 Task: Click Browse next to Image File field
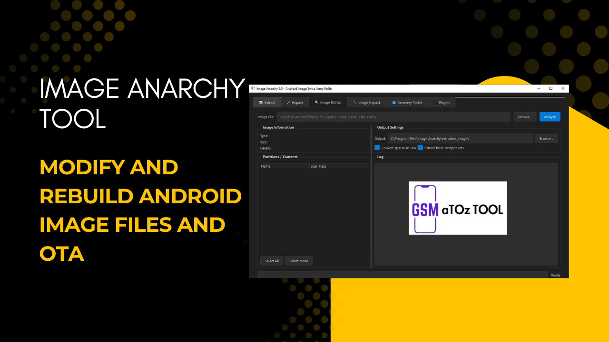(x=524, y=116)
